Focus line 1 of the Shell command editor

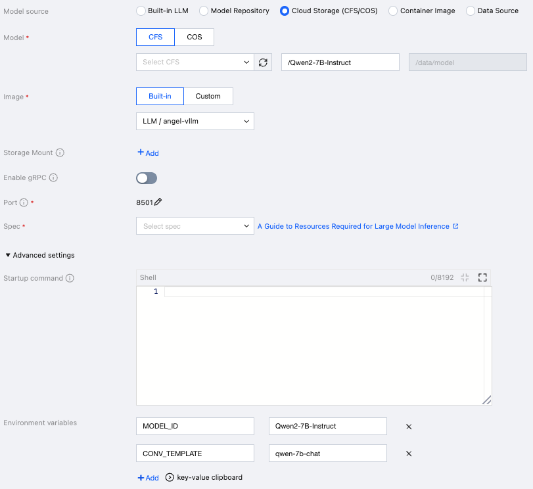click(x=324, y=291)
